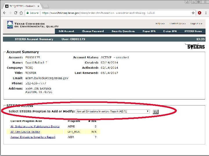209x156 pixels.
Task: Click the EPR_NSR program code
Action: [73, 132]
